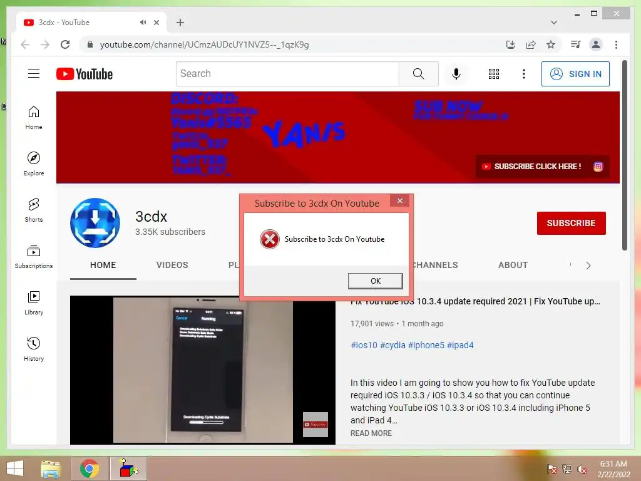The width and height of the screenshot is (641, 481).
Task: Click the red SUBSCRIBE button
Action: click(x=571, y=224)
